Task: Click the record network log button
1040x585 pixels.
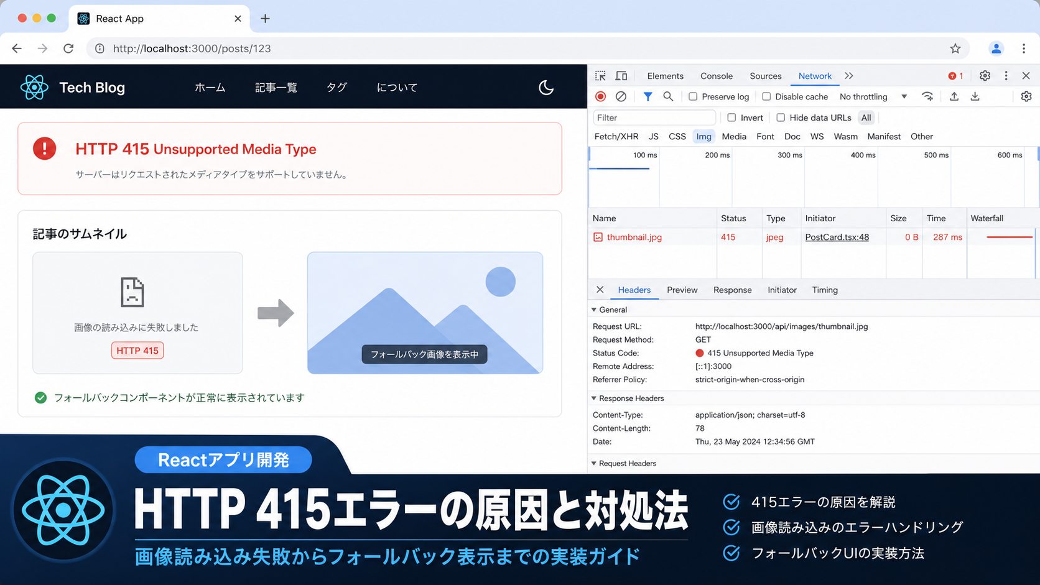Action: (x=600, y=96)
